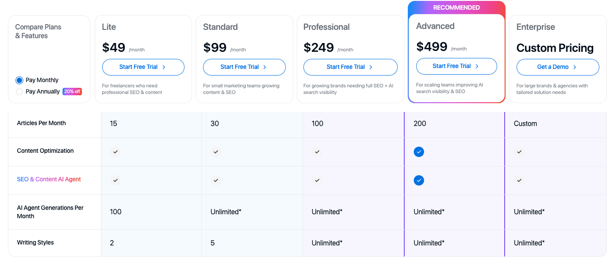
Task: Click the Professional plan heading
Action: pos(326,27)
